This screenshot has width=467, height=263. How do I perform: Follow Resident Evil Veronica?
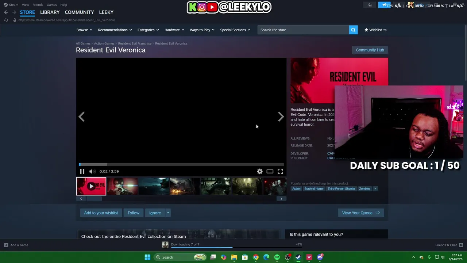pyautogui.click(x=134, y=213)
